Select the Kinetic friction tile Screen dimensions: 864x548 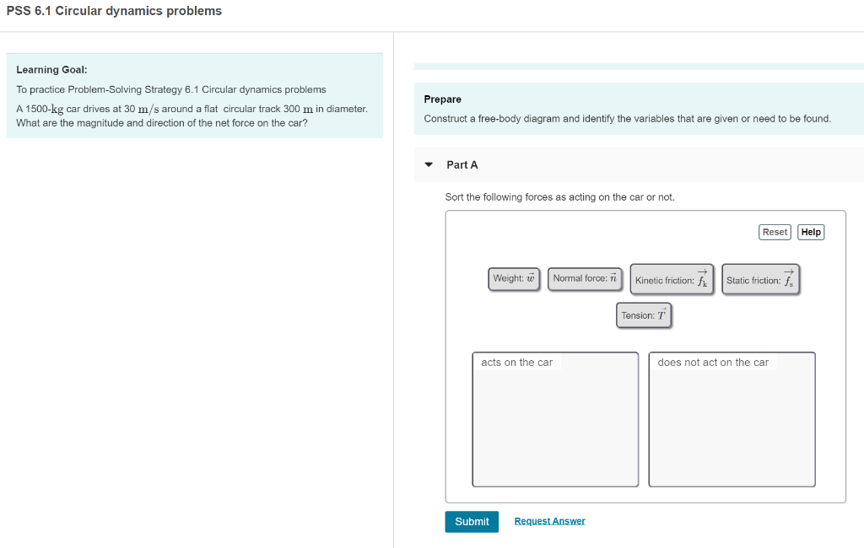tap(672, 278)
